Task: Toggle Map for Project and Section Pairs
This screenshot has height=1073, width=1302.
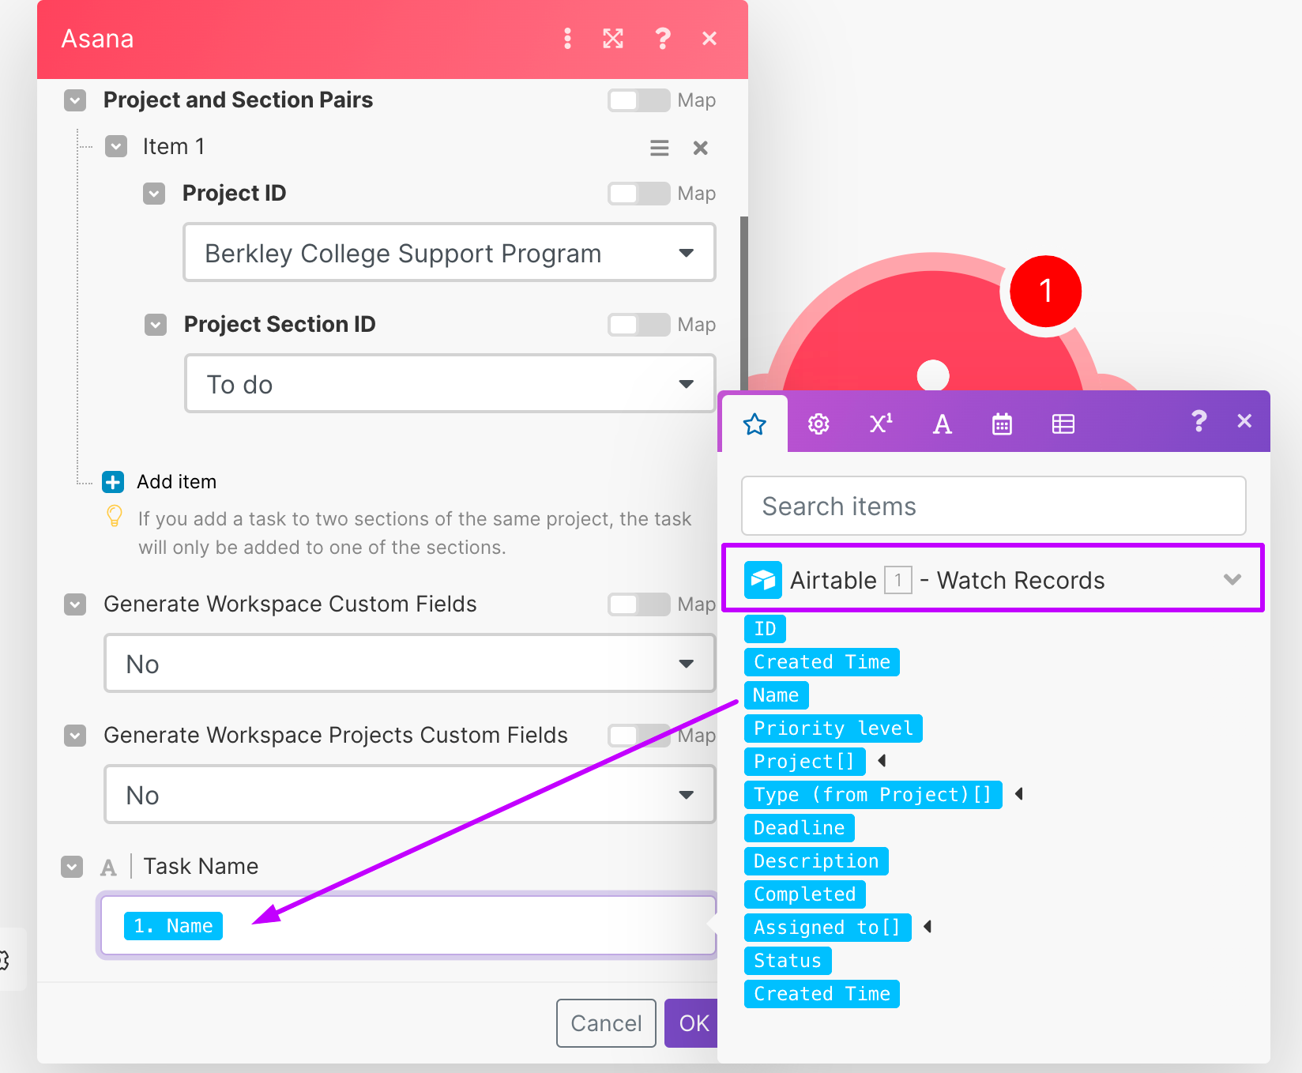Action: tap(639, 100)
